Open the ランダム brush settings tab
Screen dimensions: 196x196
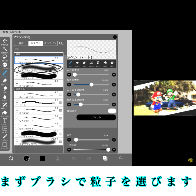coord(91,63)
